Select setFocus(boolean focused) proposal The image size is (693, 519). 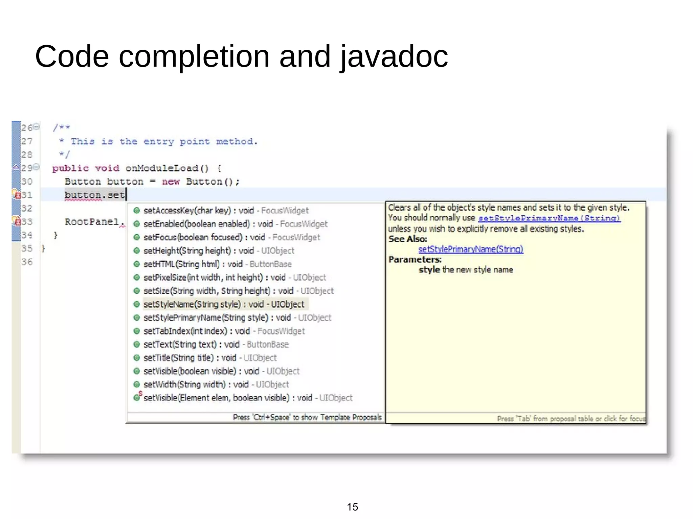232,237
